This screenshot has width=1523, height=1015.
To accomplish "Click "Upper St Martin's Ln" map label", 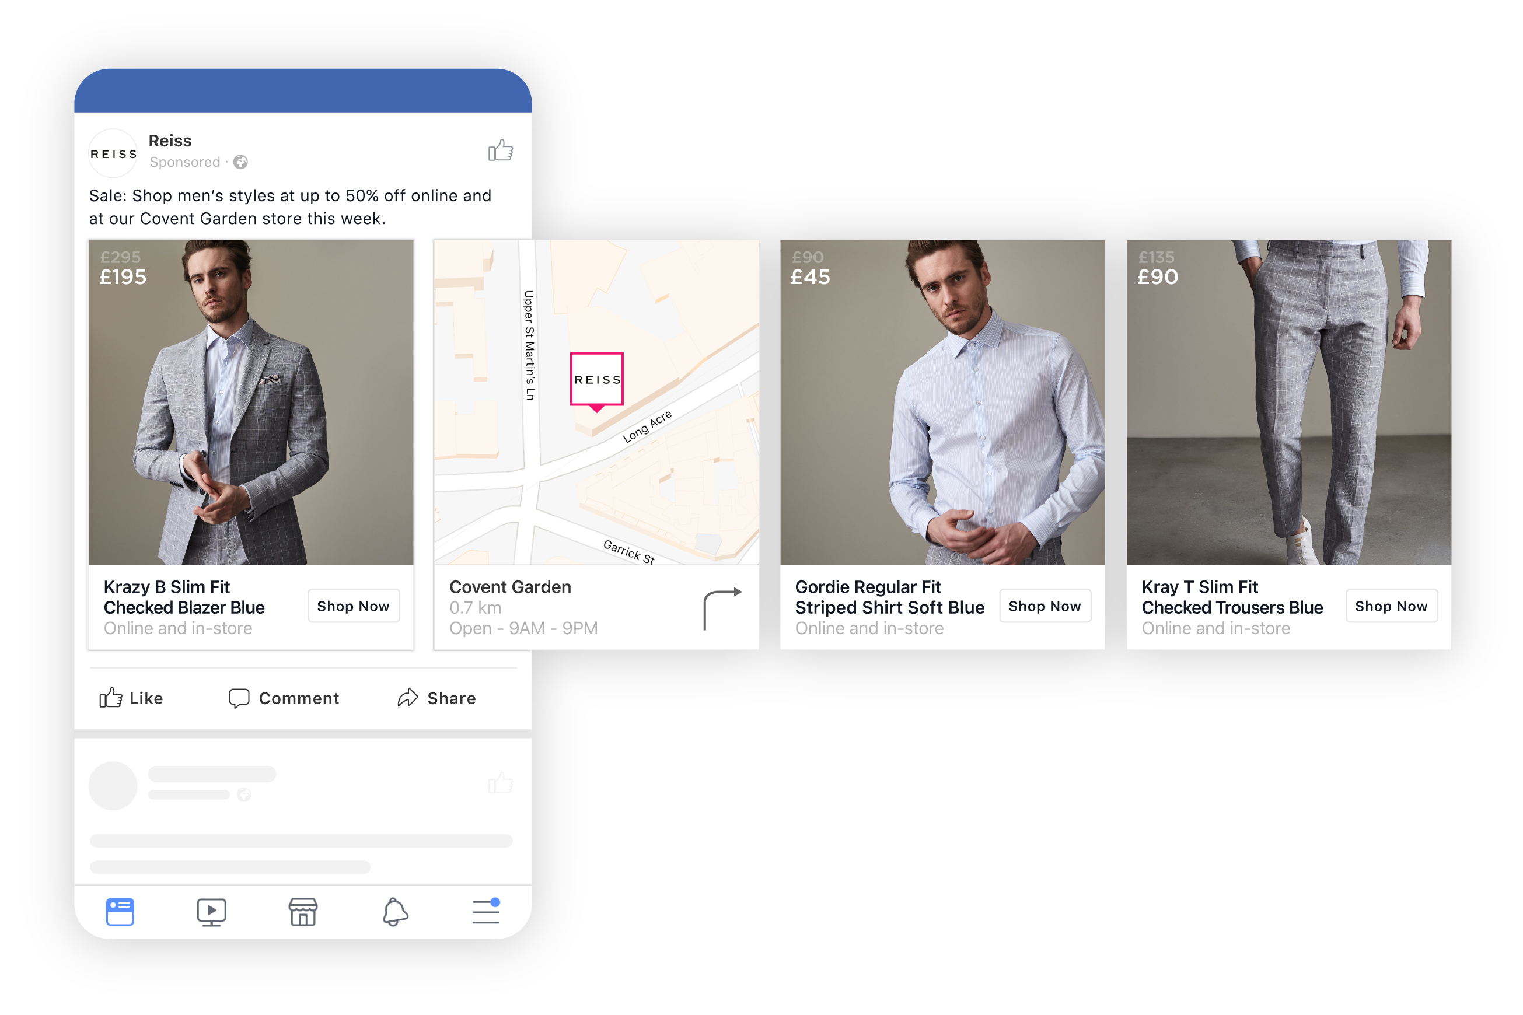I will tap(530, 345).
